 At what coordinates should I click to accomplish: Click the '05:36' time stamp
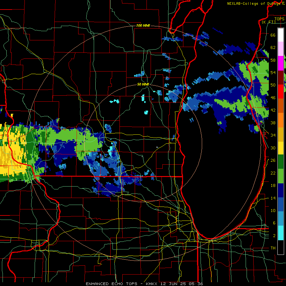pyautogui.click(x=195, y=284)
